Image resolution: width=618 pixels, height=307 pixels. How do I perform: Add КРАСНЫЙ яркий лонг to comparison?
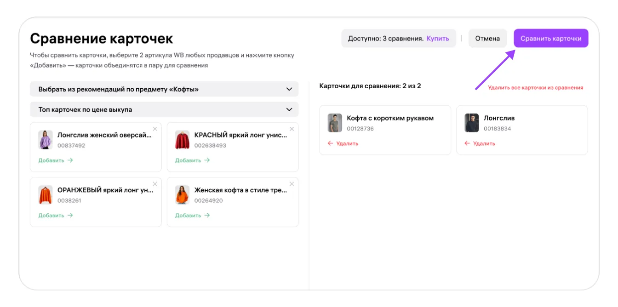coord(192,160)
